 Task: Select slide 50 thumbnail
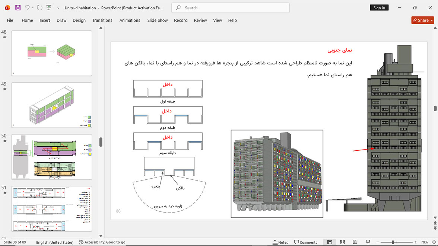pyautogui.click(x=52, y=157)
